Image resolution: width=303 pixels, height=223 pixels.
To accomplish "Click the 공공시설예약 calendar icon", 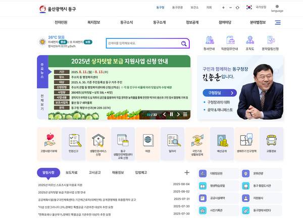I will tap(203, 198).
